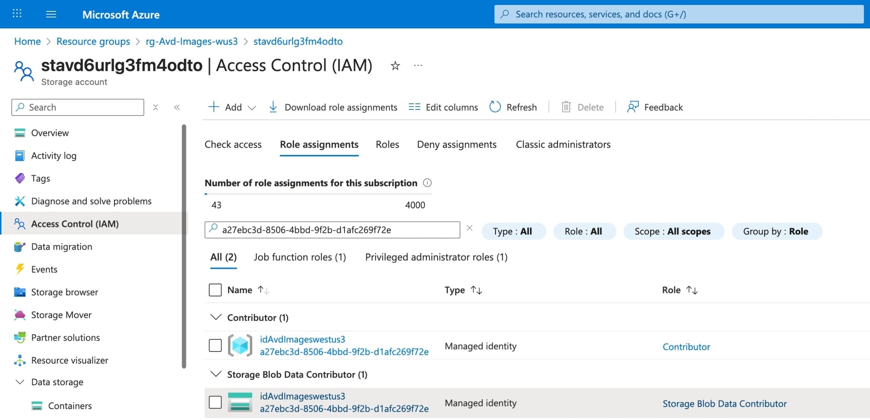Clear the sidebar search with X icon
The height and width of the screenshot is (420, 870).
tap(156, 108)
